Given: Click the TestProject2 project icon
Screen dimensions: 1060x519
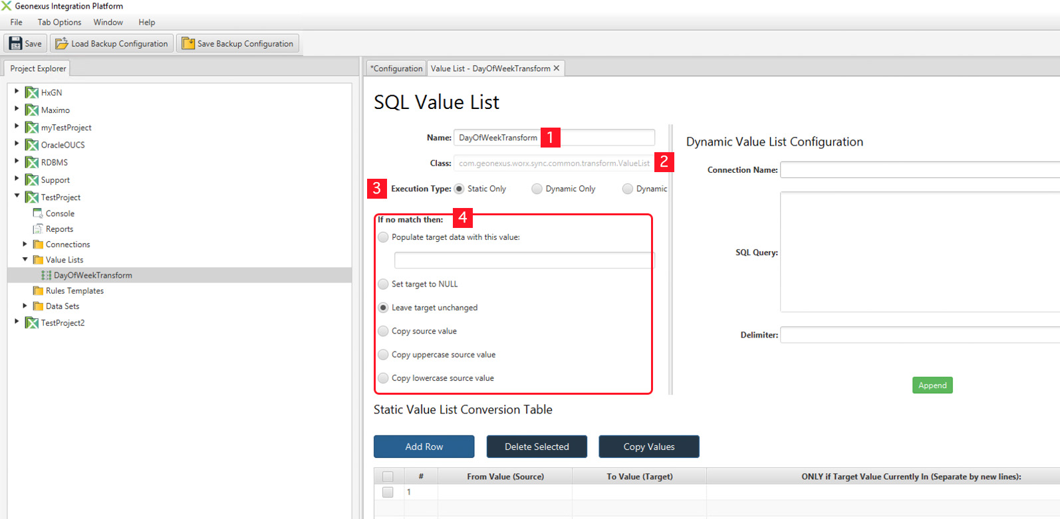Looking at the screenshot, I should (x=32, y=322).
